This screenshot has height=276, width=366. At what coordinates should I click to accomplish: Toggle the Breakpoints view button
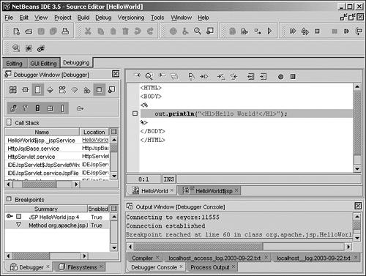click(100, 90)
